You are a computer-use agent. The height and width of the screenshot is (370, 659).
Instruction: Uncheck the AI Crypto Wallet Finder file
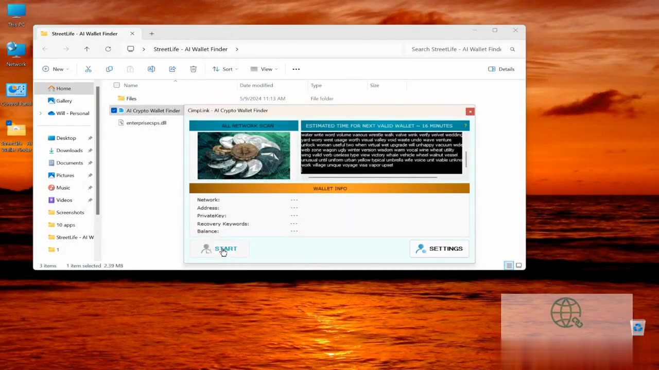point(114,110)
